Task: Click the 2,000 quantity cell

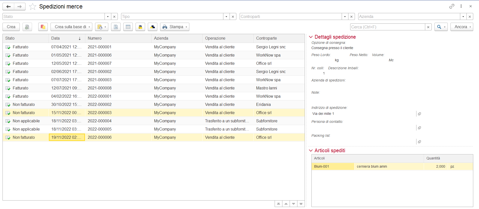Action: click(x=435, y=166)
